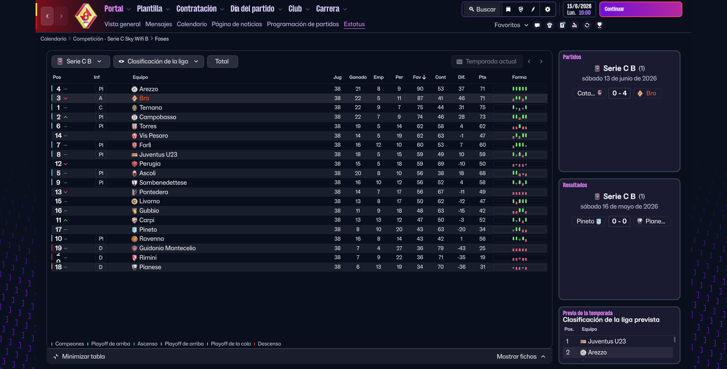Open settings gear icon
Viewport: 727px width, 369px height.
(x=548, y=9)
